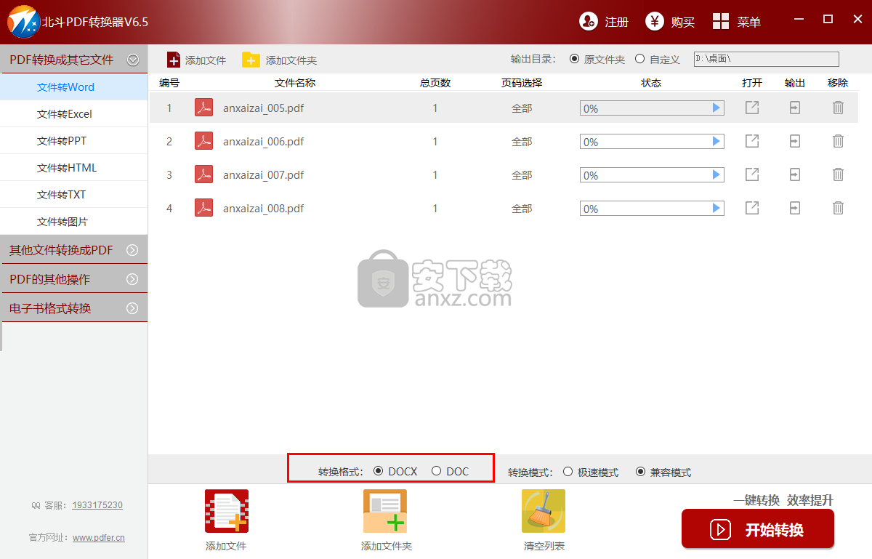Select 文件转HTML in sidebar
The width and height of the screenshot is (872, 559).
point(73,168)
